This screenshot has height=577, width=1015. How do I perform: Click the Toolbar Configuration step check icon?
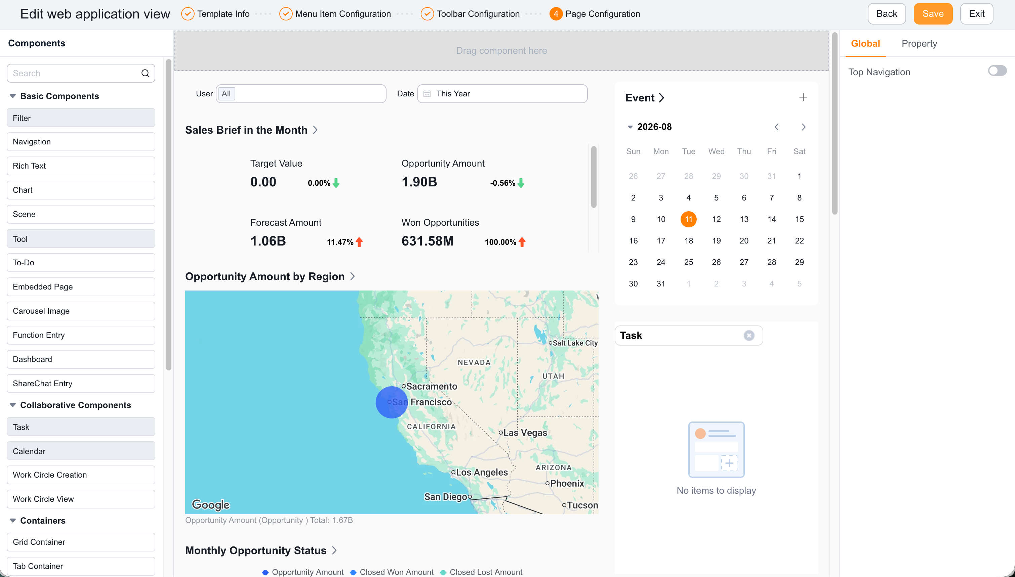pos(427,14)
